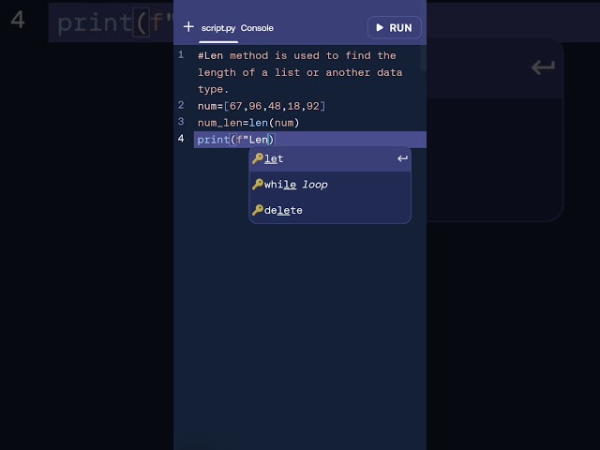Pick the 'delete' autocomplete entry

[x=330, y=210]
